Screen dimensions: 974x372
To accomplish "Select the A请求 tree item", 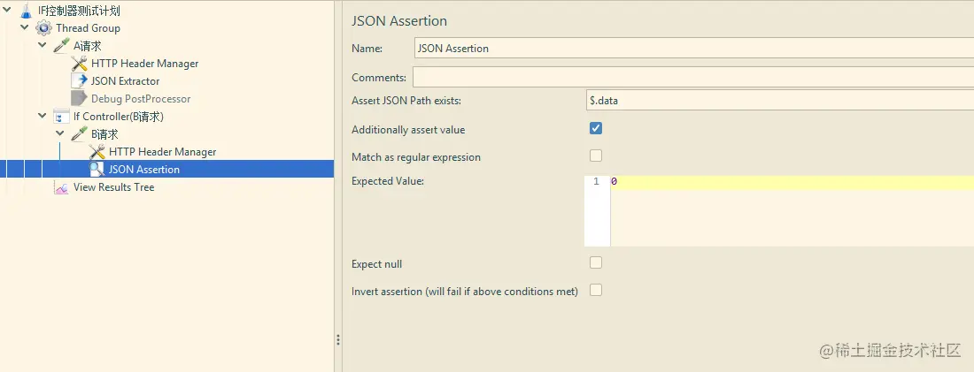I will click(87, 46).
